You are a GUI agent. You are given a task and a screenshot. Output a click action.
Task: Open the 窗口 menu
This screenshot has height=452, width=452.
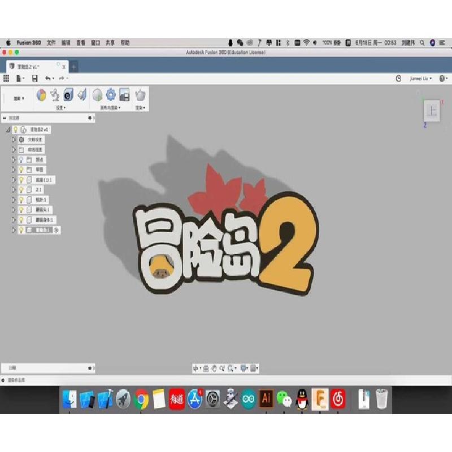(x=95, y=43)
